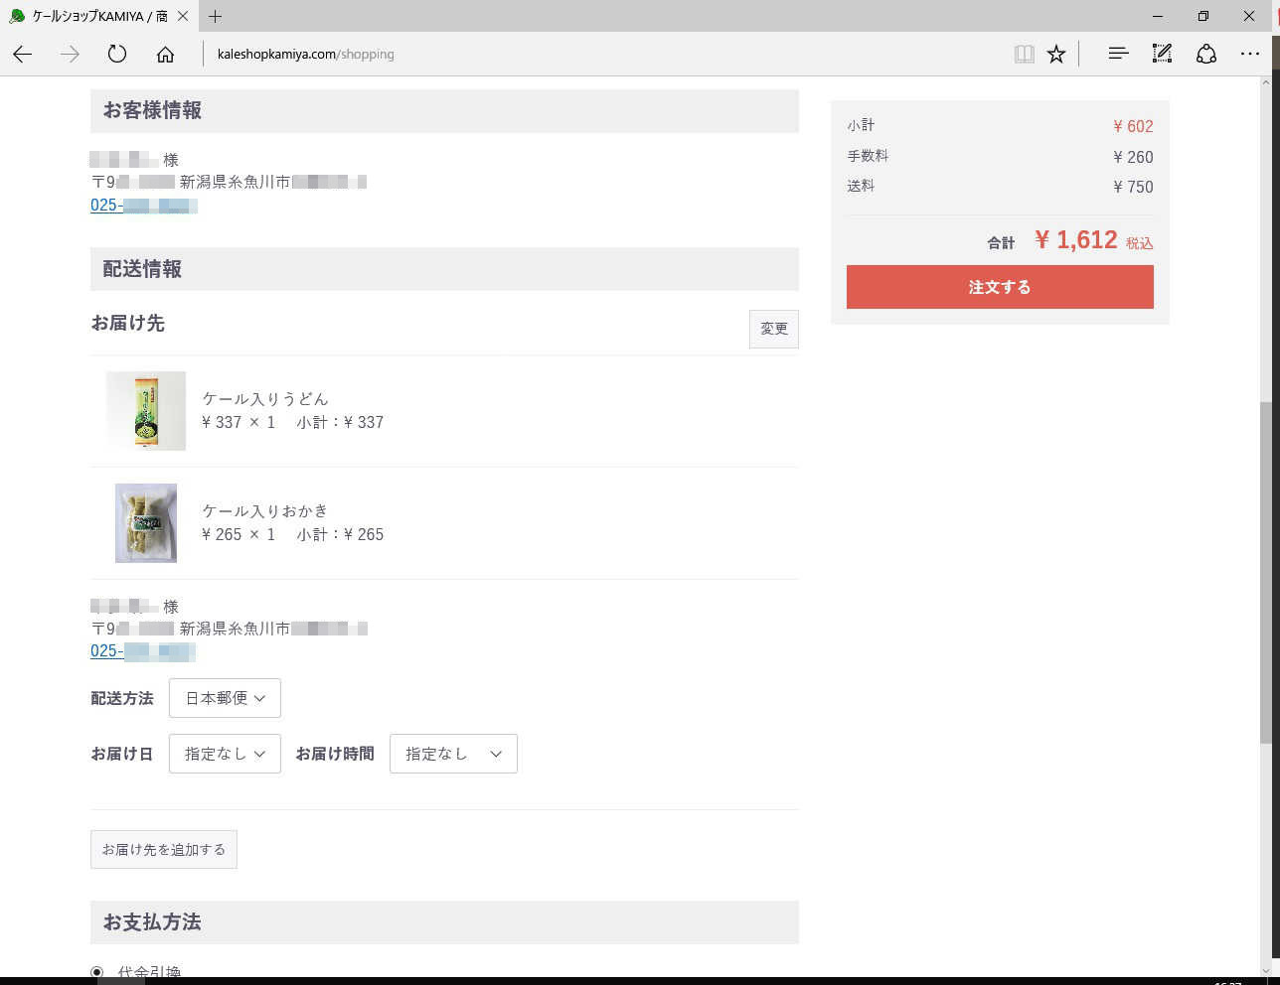This screenshot has width=1280, height=985.
Task: Open the お届け時間 指定なし dropdown
Action: 453,754
